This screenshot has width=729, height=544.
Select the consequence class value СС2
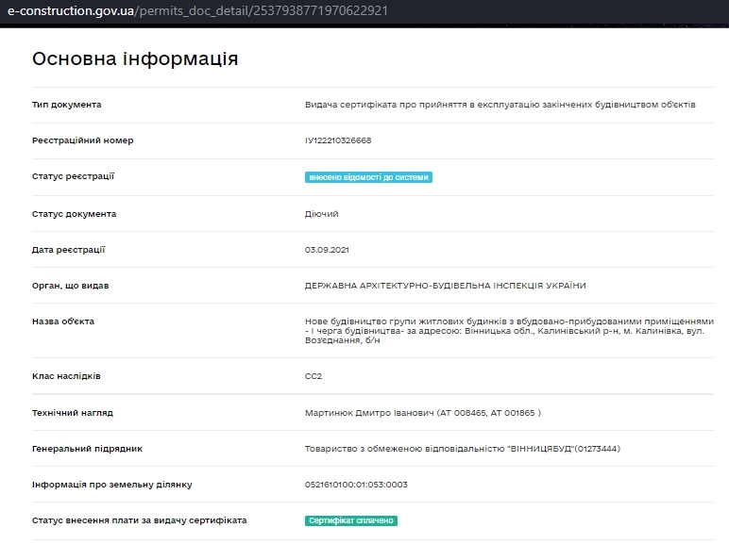tap(314, 376)
